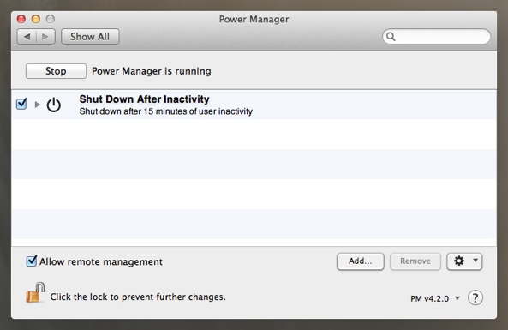The width and height of the screenshot is (508, 330).
Task: Click the Remove button
Action: click(x=415, y=261)
